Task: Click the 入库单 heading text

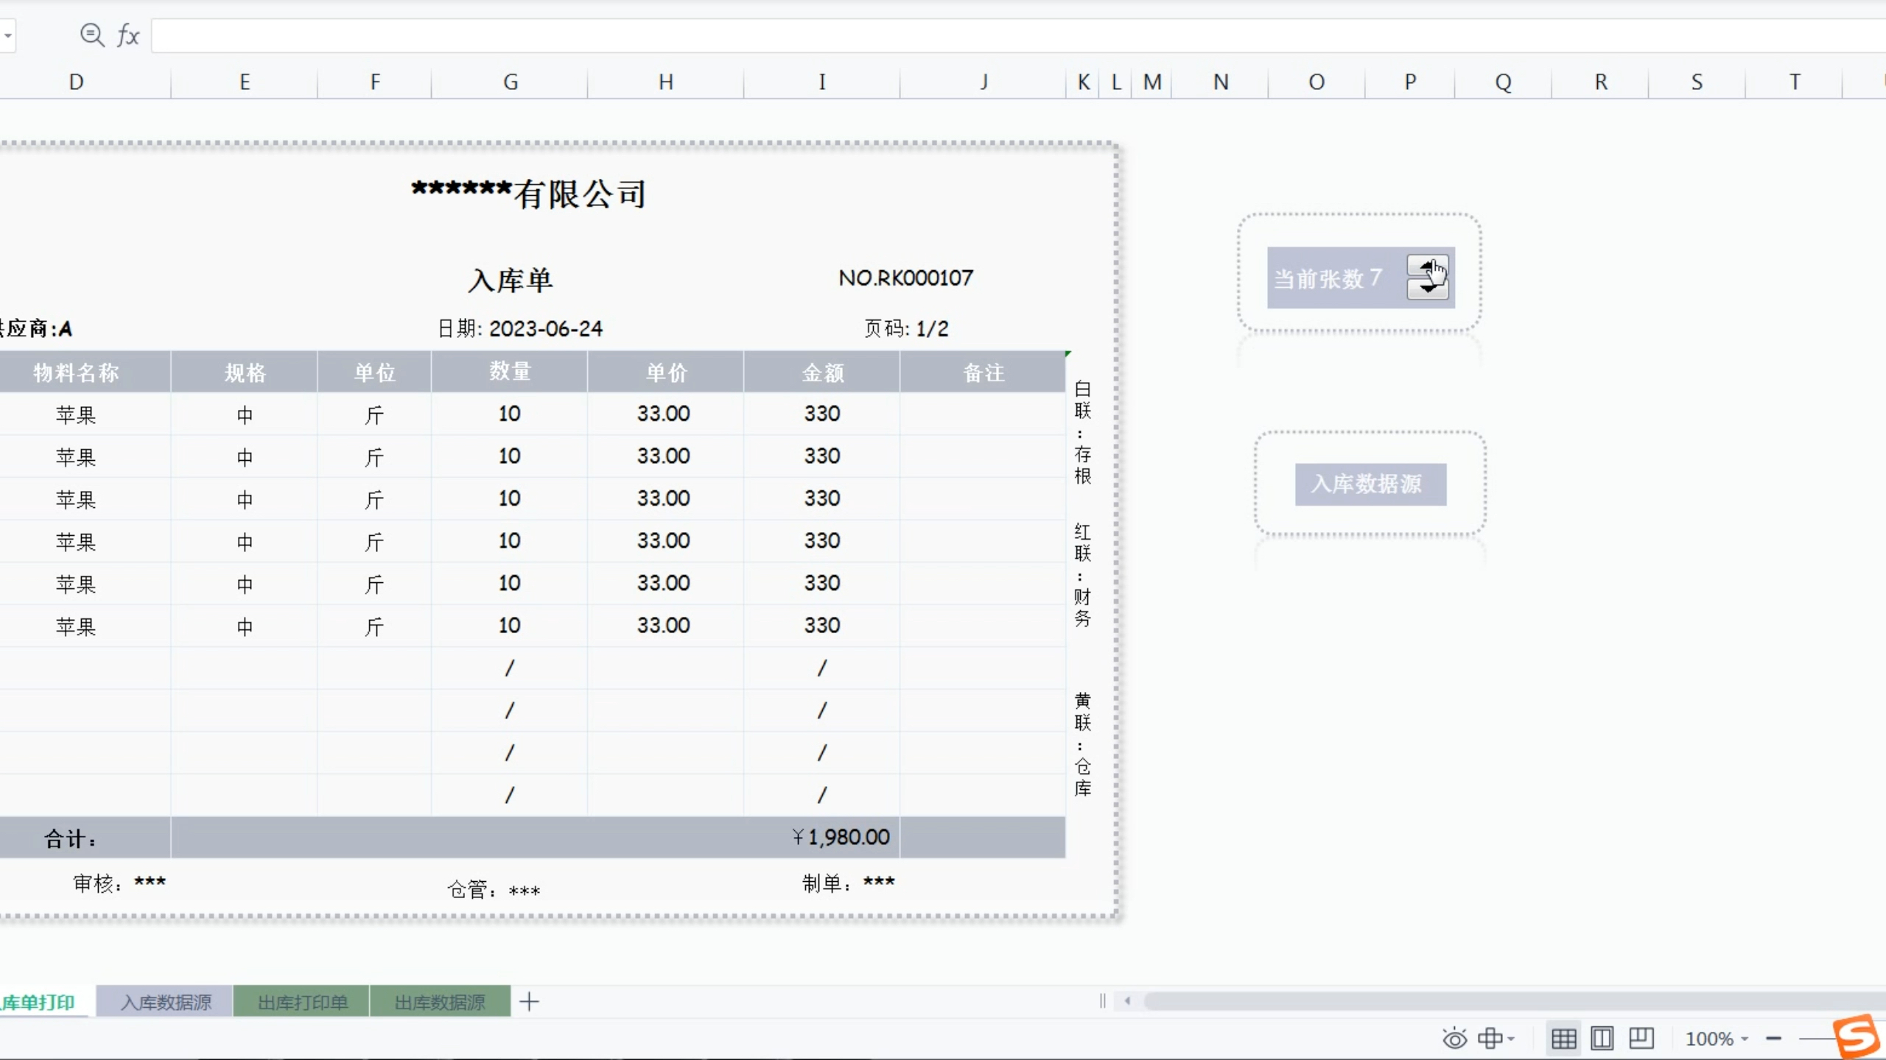Action: click(510, 280)
